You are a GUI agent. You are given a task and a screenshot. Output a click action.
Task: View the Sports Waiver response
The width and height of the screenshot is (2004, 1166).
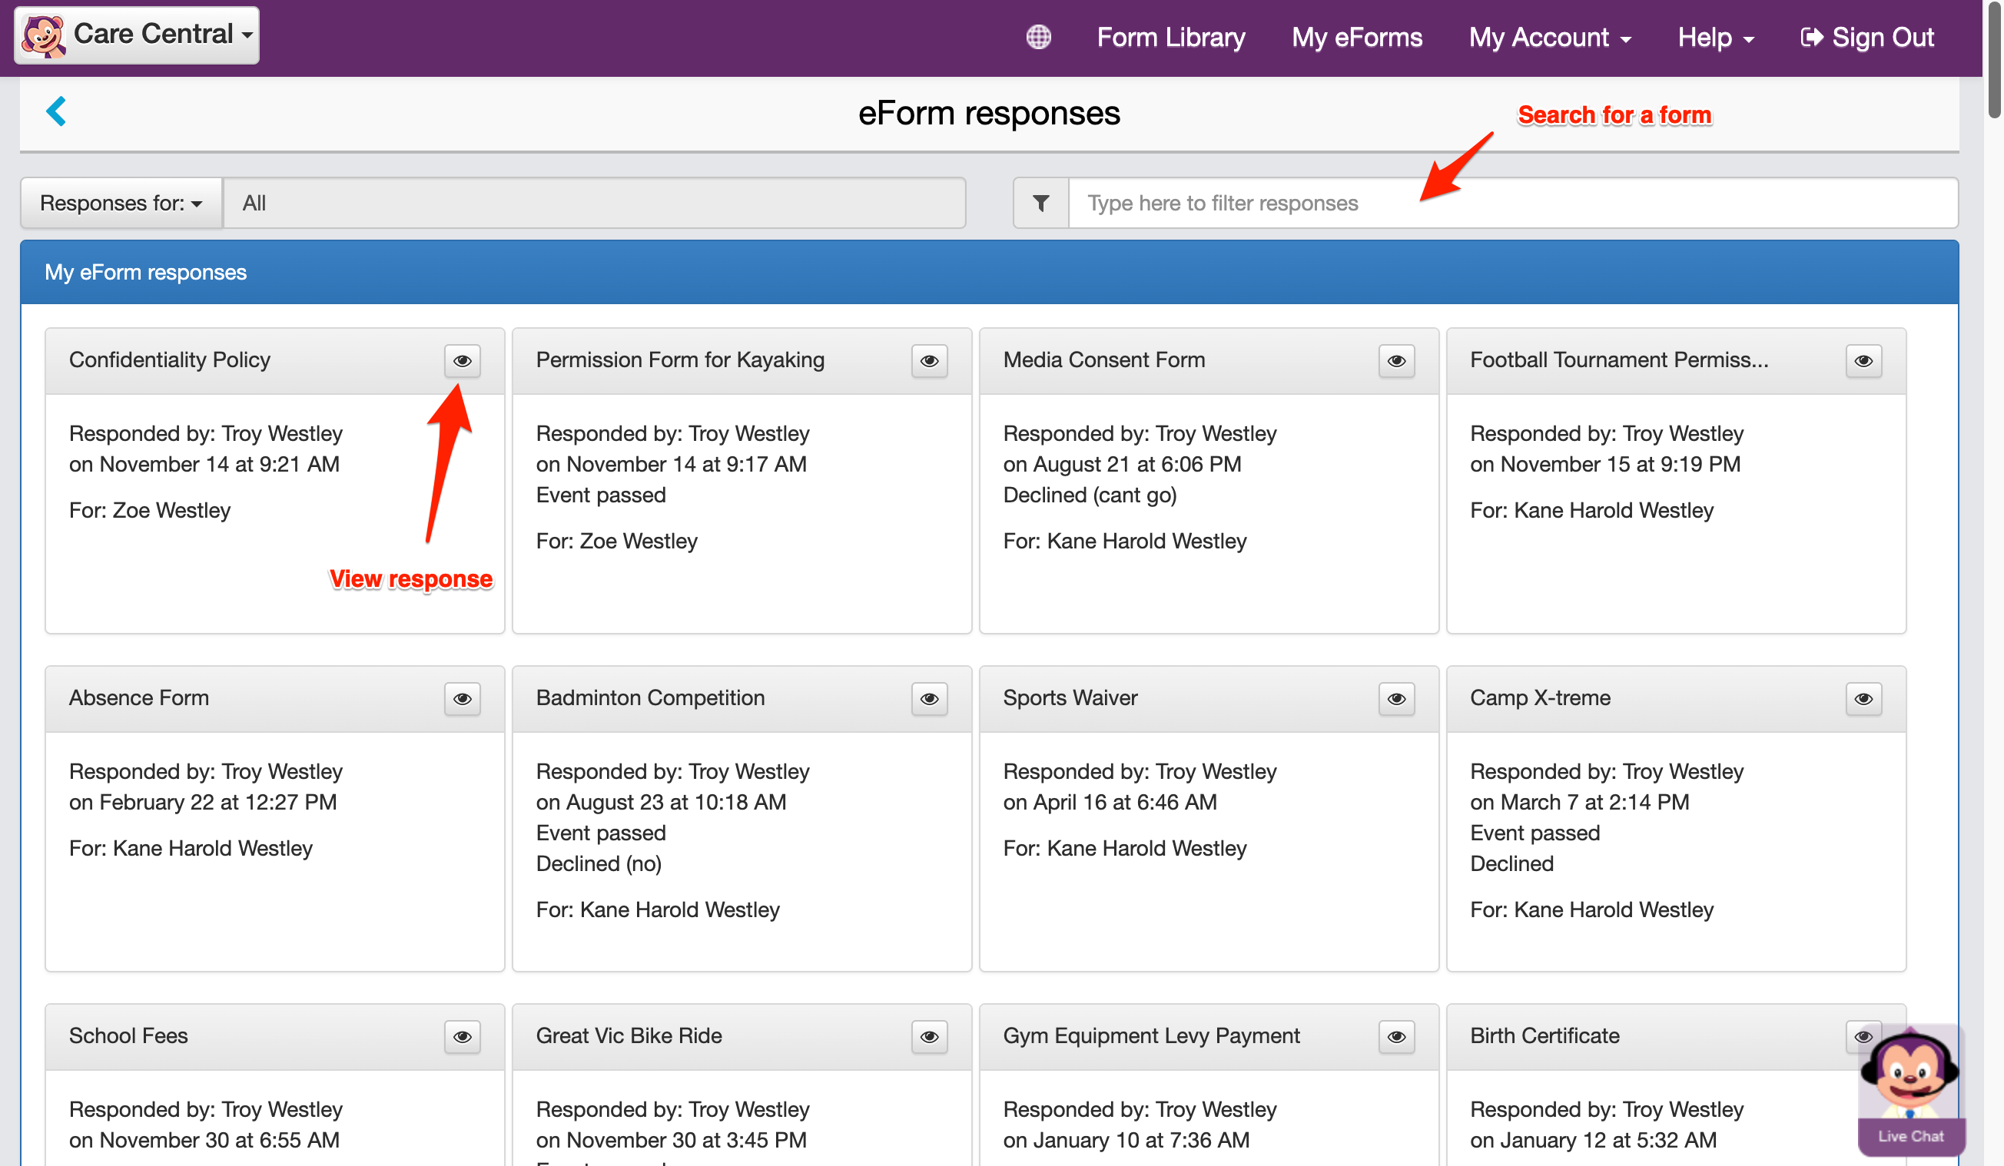[x=1395, y=699]
